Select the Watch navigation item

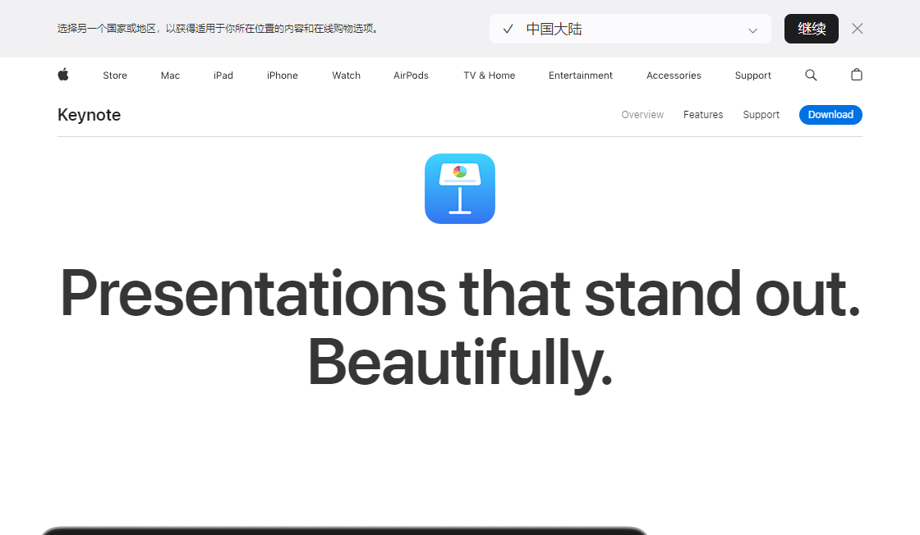pyautogui.click(x=346, y=75)
